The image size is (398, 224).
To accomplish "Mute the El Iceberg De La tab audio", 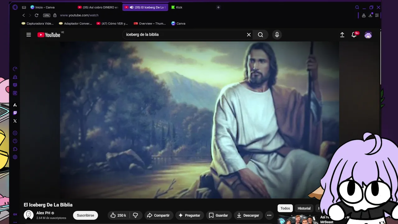I will (x=132, y=7).
